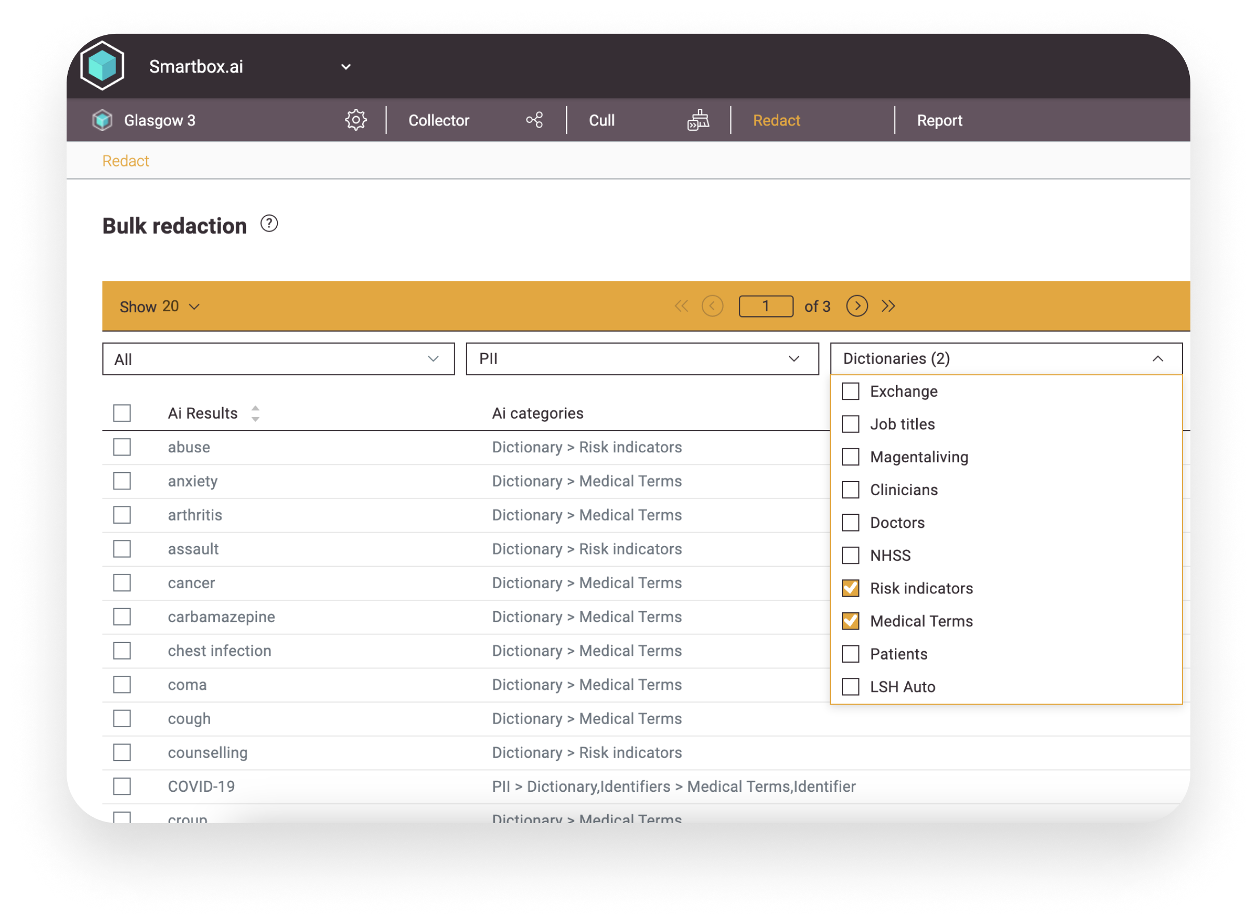
Task: Tick the checkbox for anxiety row
Action: tap(122, 481)
